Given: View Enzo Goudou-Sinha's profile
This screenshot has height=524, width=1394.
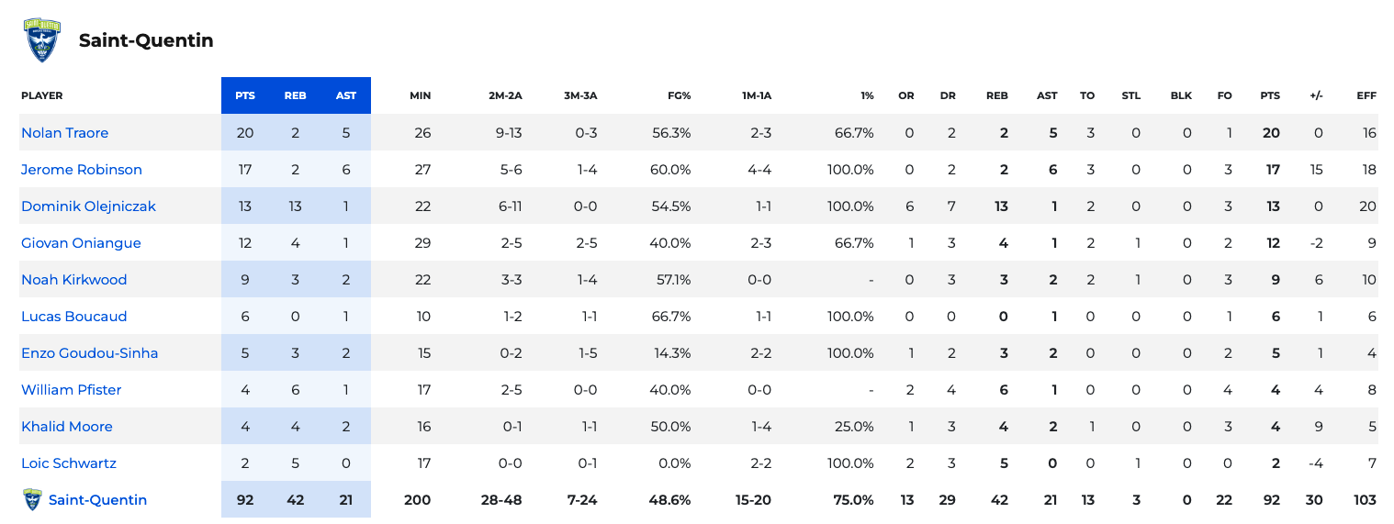Looking at the screenshot, I should 90,353.
